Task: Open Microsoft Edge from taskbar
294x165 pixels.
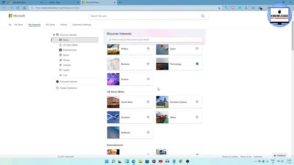Action: [x=134, y=161]
